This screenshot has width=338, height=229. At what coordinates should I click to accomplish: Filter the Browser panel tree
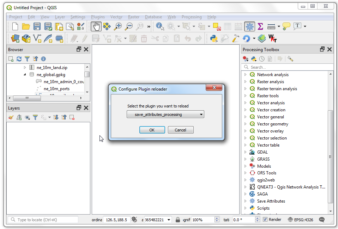point(27,59)
